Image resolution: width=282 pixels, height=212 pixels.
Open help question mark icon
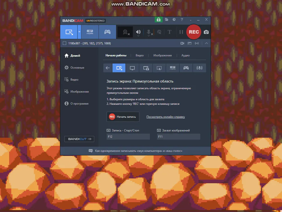(x=182, y=19)
